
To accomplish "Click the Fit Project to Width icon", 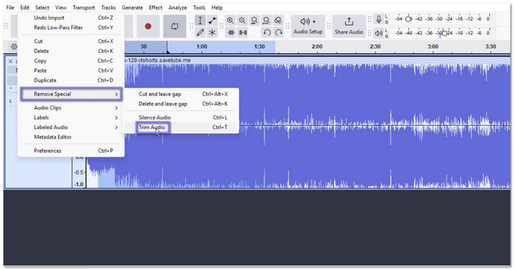I will [x=266, y=21].
